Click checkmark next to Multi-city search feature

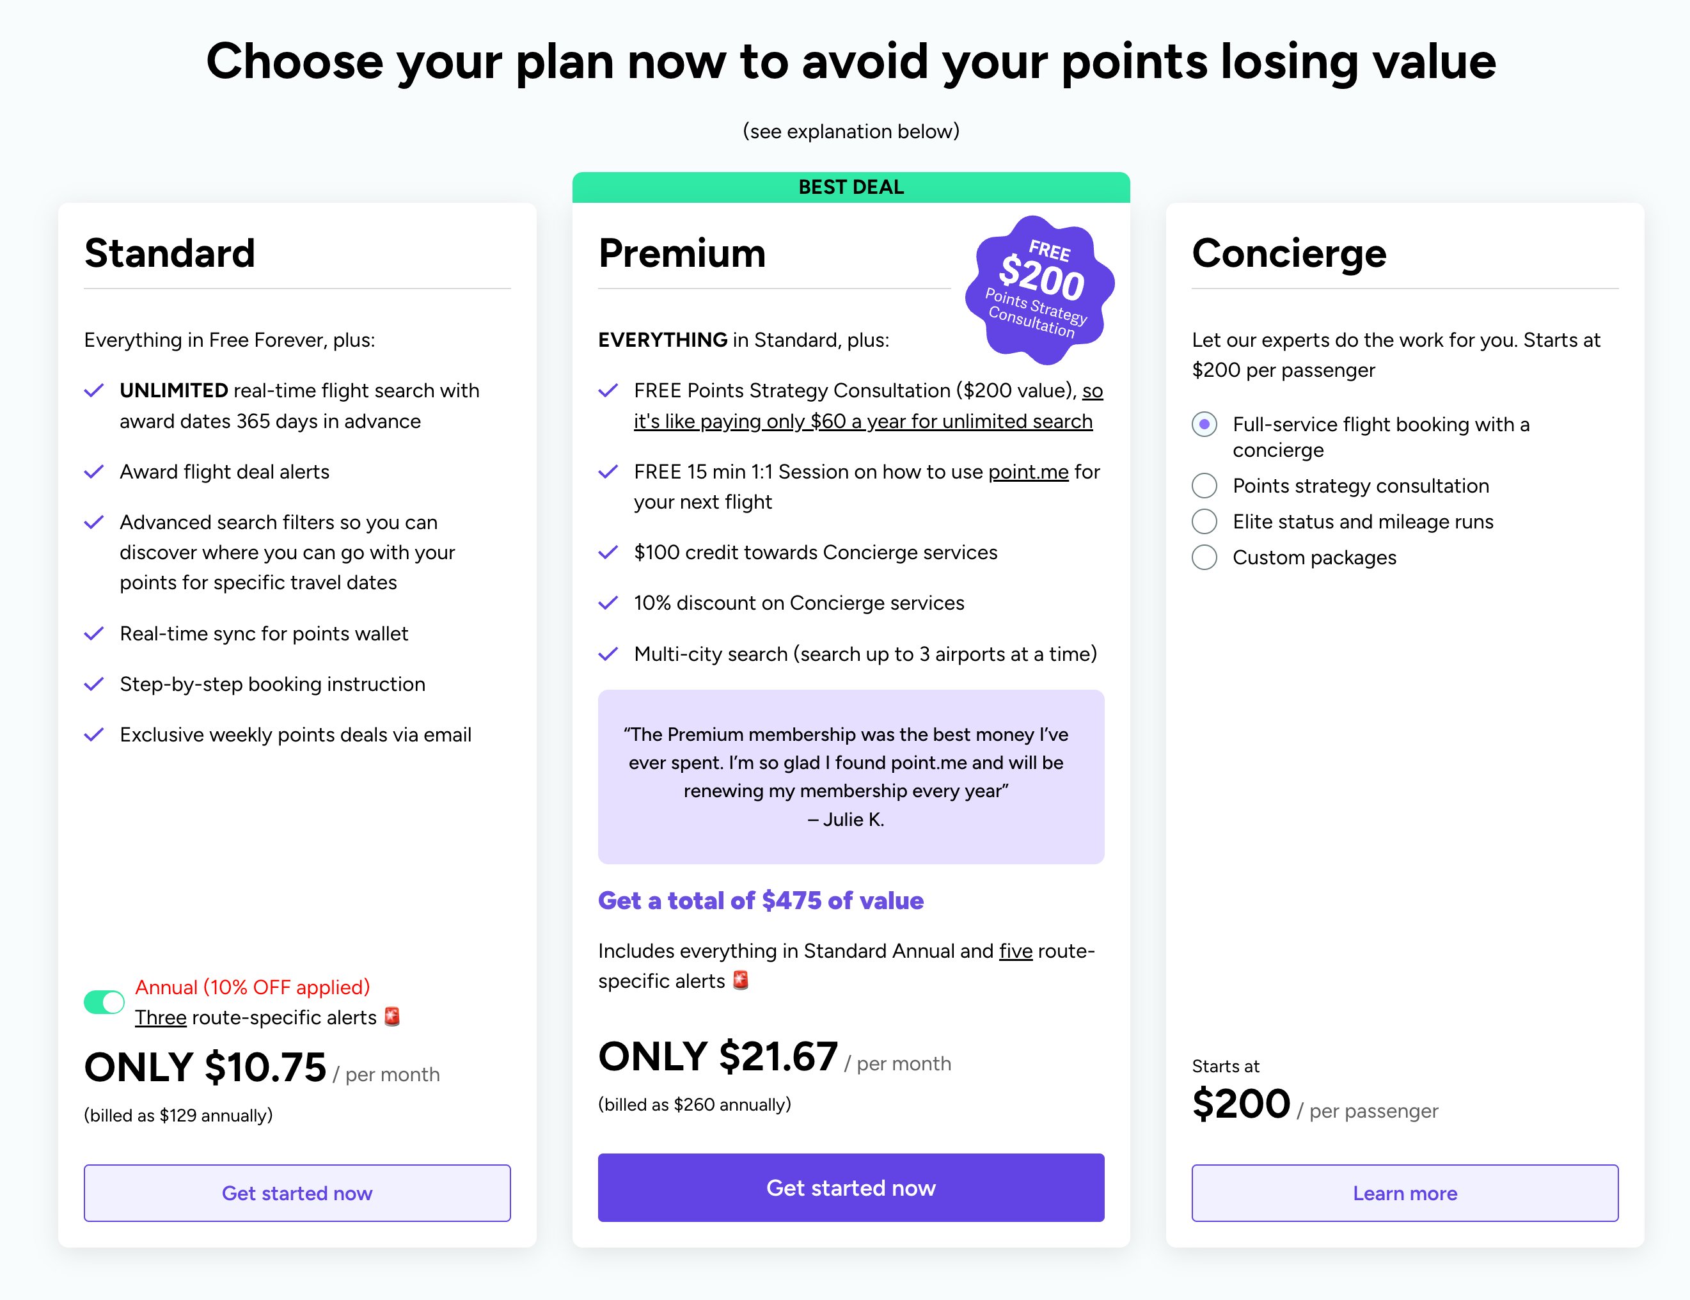coord(608,654)
